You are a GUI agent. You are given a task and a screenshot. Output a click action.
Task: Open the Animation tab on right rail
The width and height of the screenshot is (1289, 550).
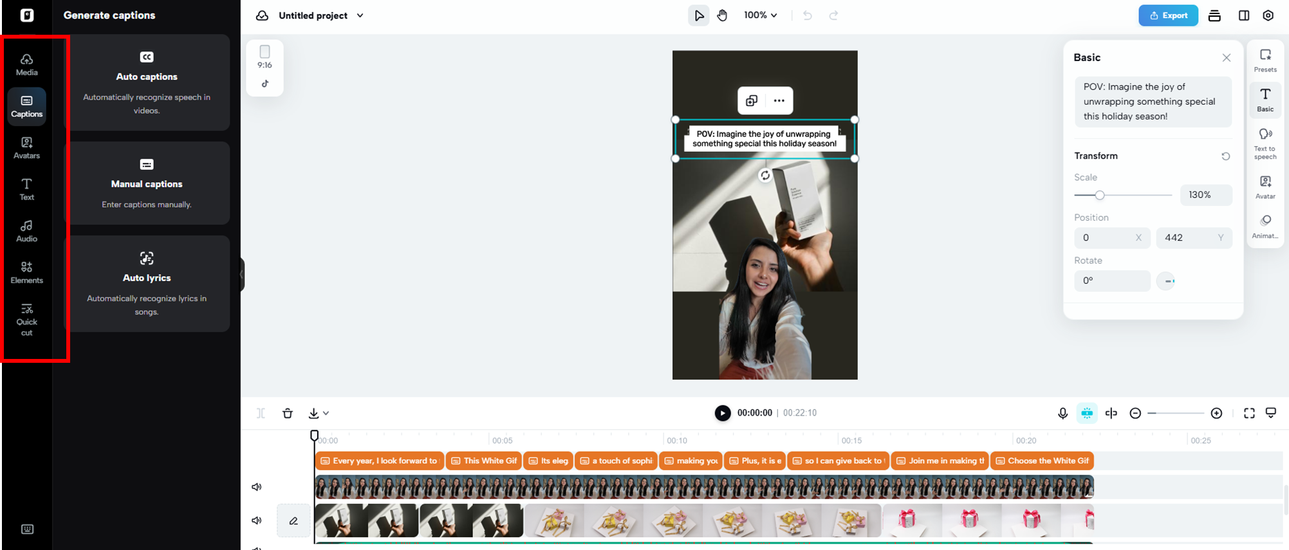pos(1265,227)
